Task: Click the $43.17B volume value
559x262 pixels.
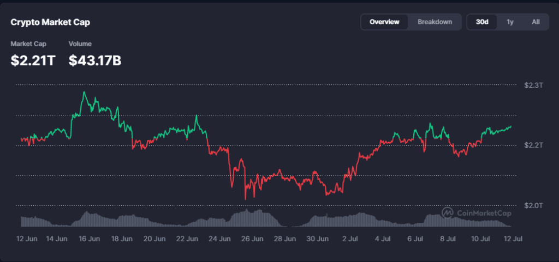Action: point(95,61)
